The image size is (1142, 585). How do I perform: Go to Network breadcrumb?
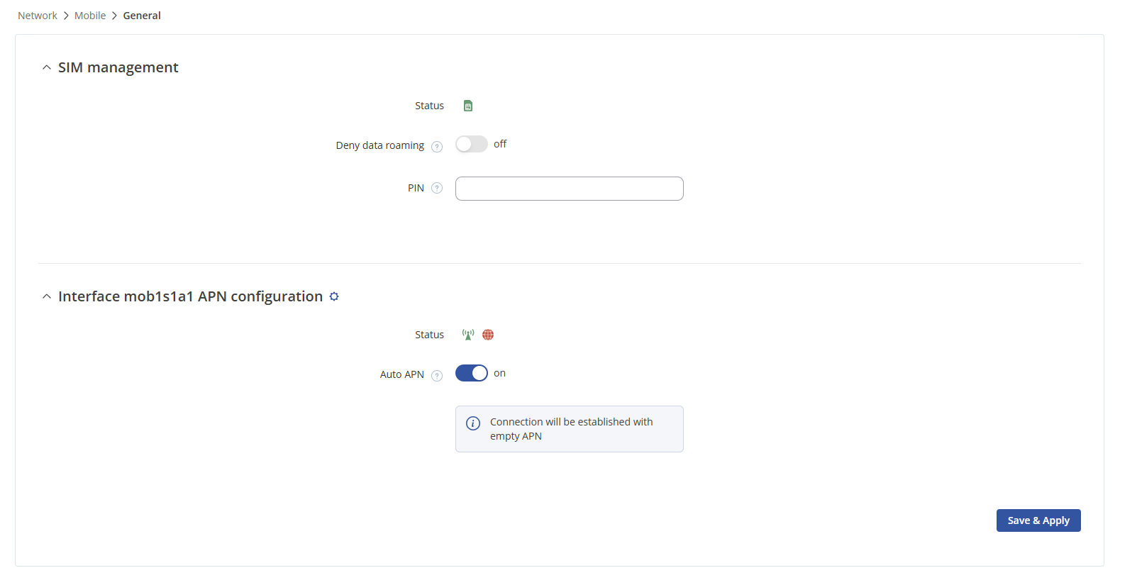pyautogui.click(x=38, y=16)
